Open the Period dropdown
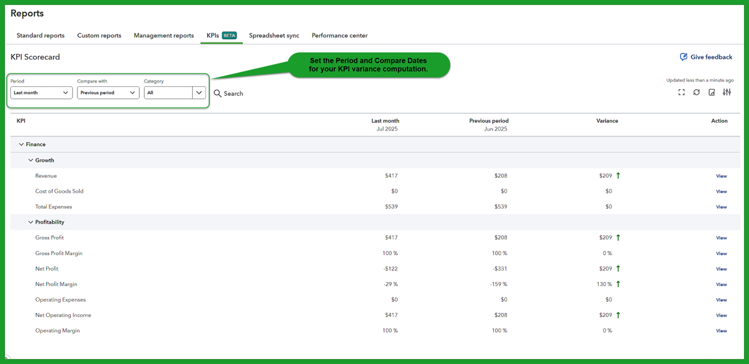This screenshot has height=364, width=749. (x=41, y=92)
